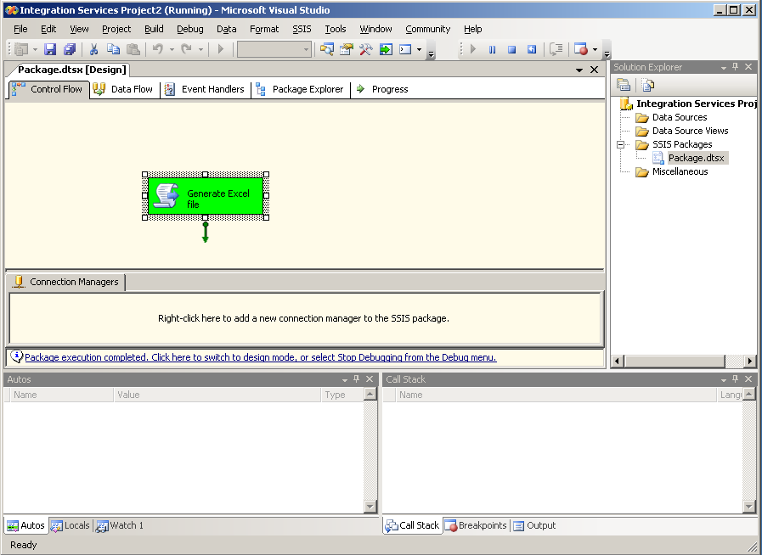Click the Copy toolbar icon
The width and height of the screenshot is (762, 555).
[x=113, y=49]
